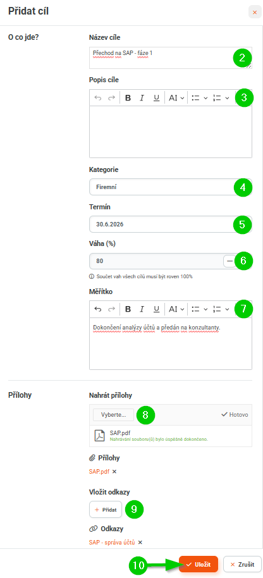263x578 pixels.
Task: Remove SAP.pdf attachment with x icon
Action: [114, 472]
